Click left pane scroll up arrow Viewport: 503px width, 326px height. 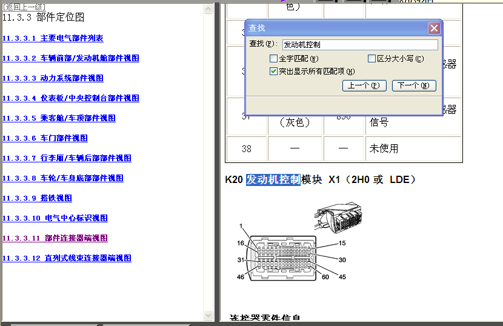point(208,8)
